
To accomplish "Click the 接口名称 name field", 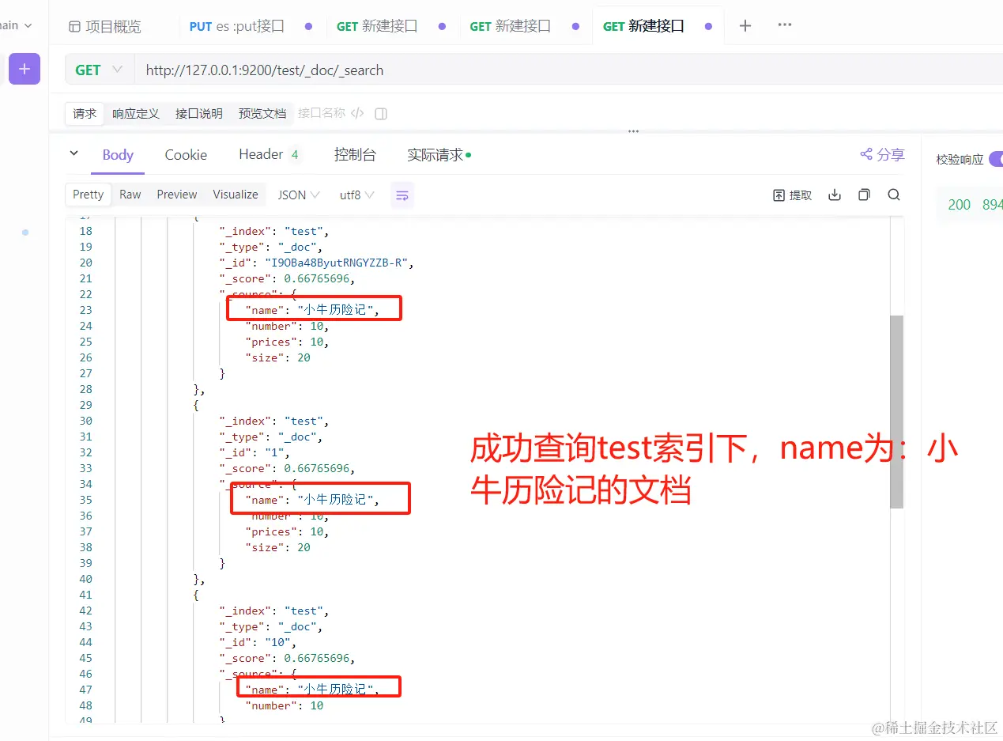I will click(322, 113).
